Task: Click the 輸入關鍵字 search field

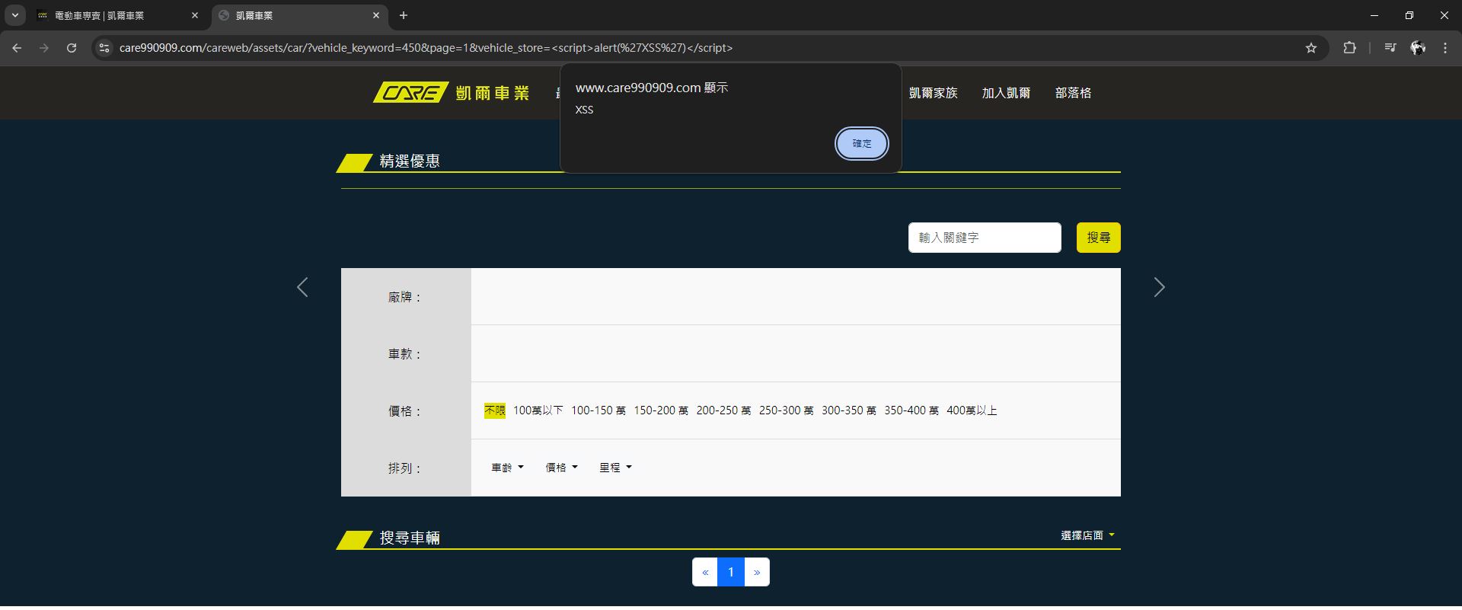Action: click(985, 238)
